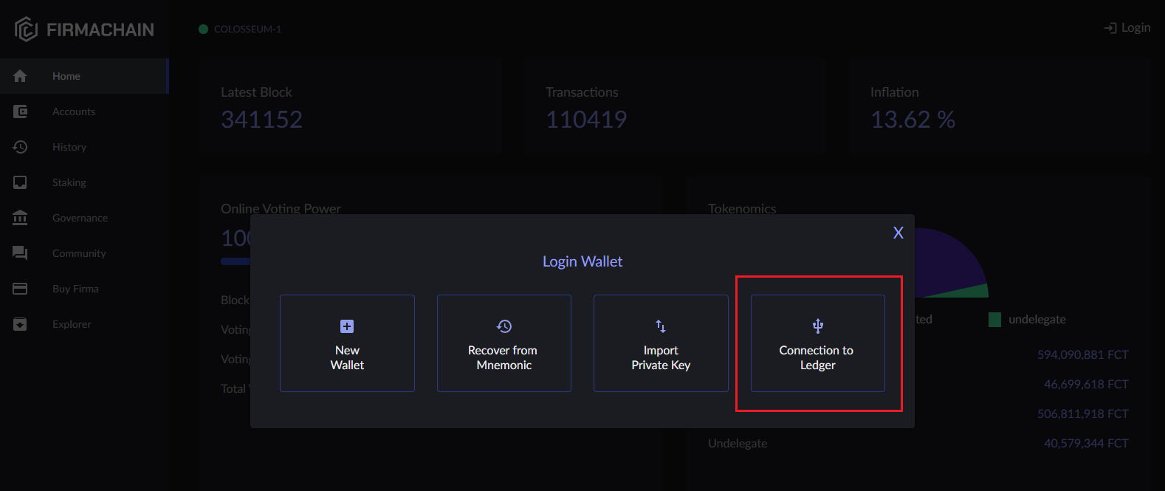This screenshot has height=491, width=1165.
Task: Go to the Staking menu item
Action: (69, 182)
